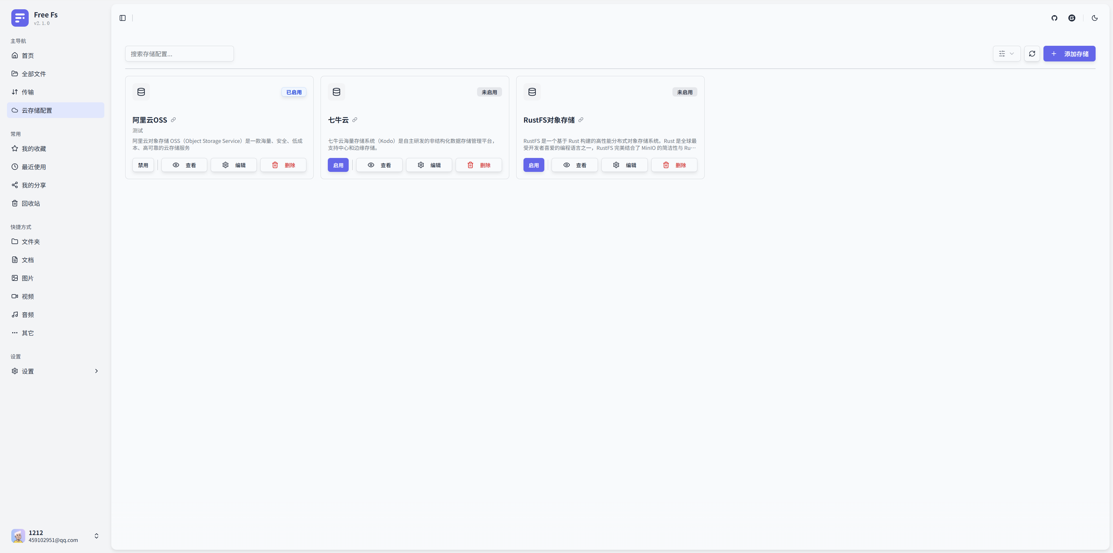Open the GitHub repository icon
The width and height of the screenshot is (1113, 553).
(x=1054, y=18)
